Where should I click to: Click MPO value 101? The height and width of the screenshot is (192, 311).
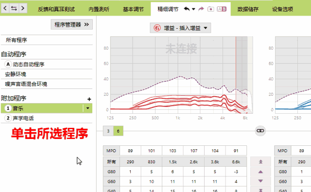tap(152, 151)
